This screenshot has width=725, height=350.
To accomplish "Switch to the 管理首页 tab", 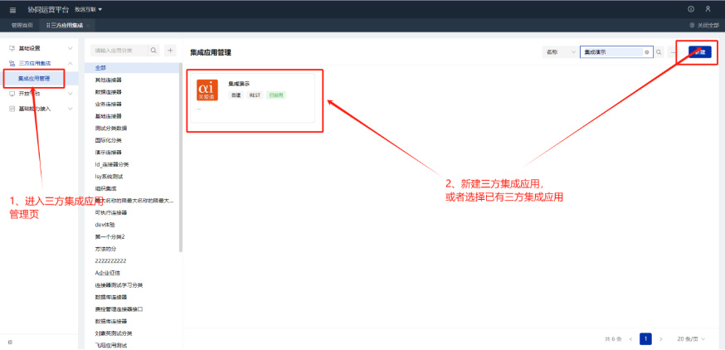I will (22, 26).
